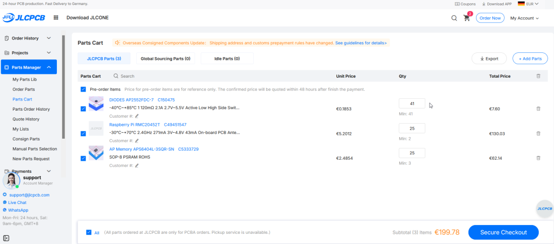Toggle the Pre-order Items checkbox
The image size is (554, 244).
(83, 90)
